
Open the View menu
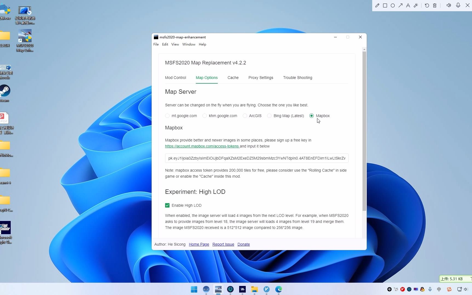pyautogui.click(x=175, y=44)
